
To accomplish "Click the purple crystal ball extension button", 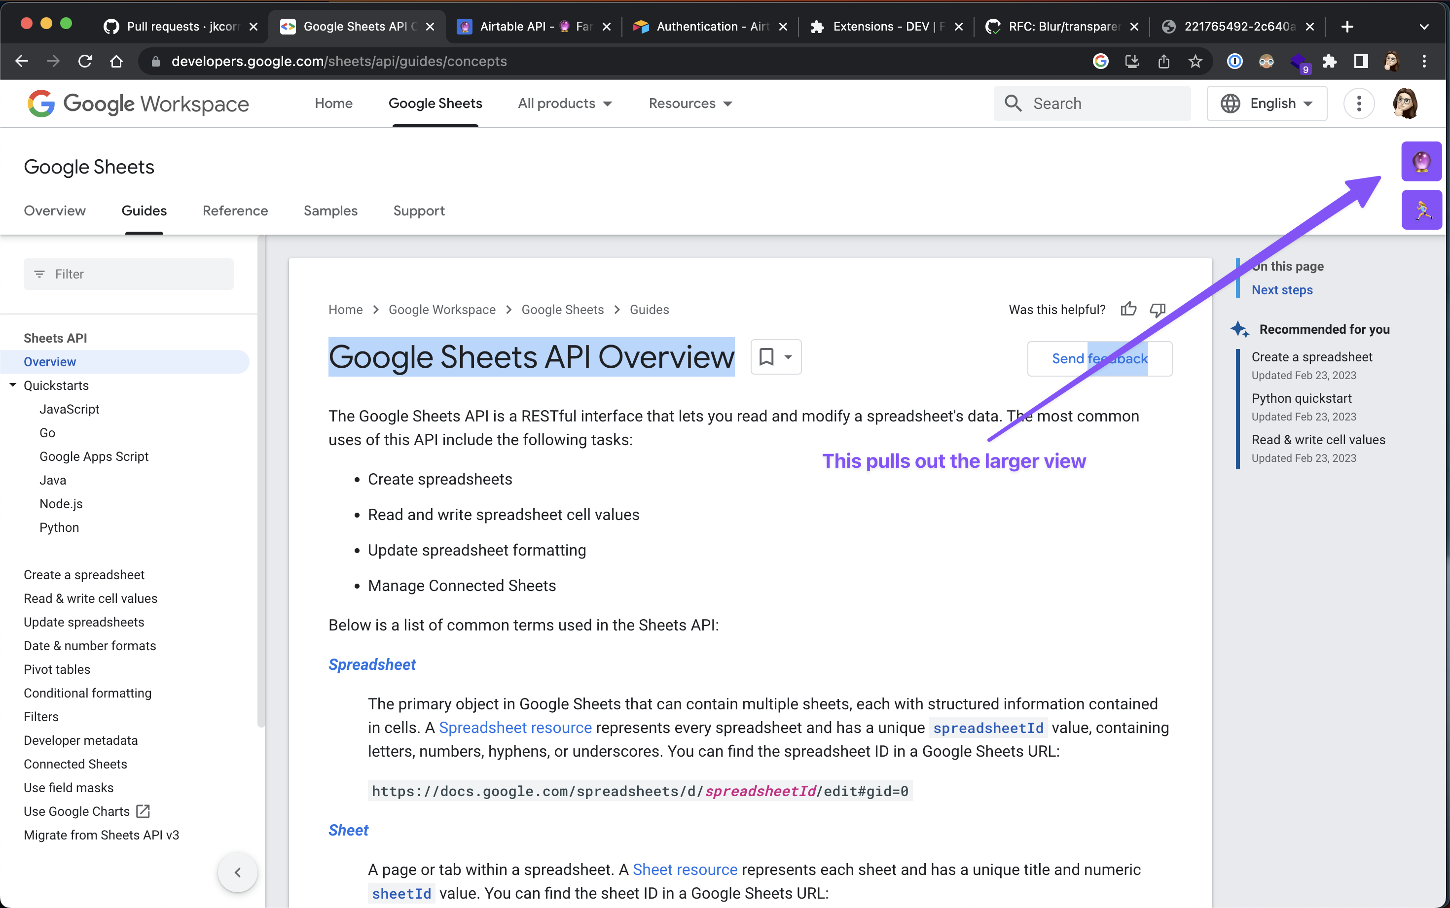I will pyautogui.click(x=1421, y=161).
